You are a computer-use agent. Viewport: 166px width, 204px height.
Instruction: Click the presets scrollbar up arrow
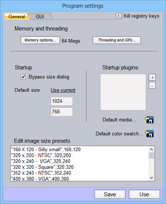click(x=151, y=149)
